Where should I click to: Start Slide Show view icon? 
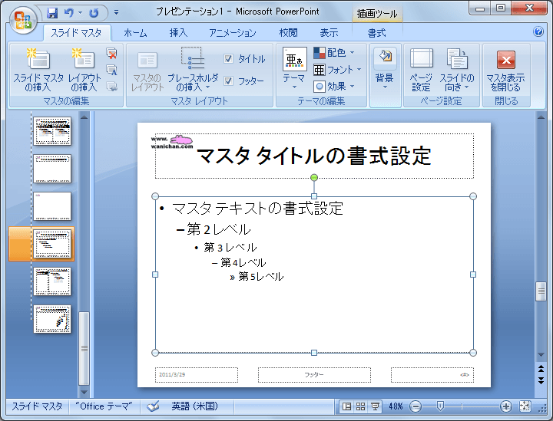click(375, 407)
